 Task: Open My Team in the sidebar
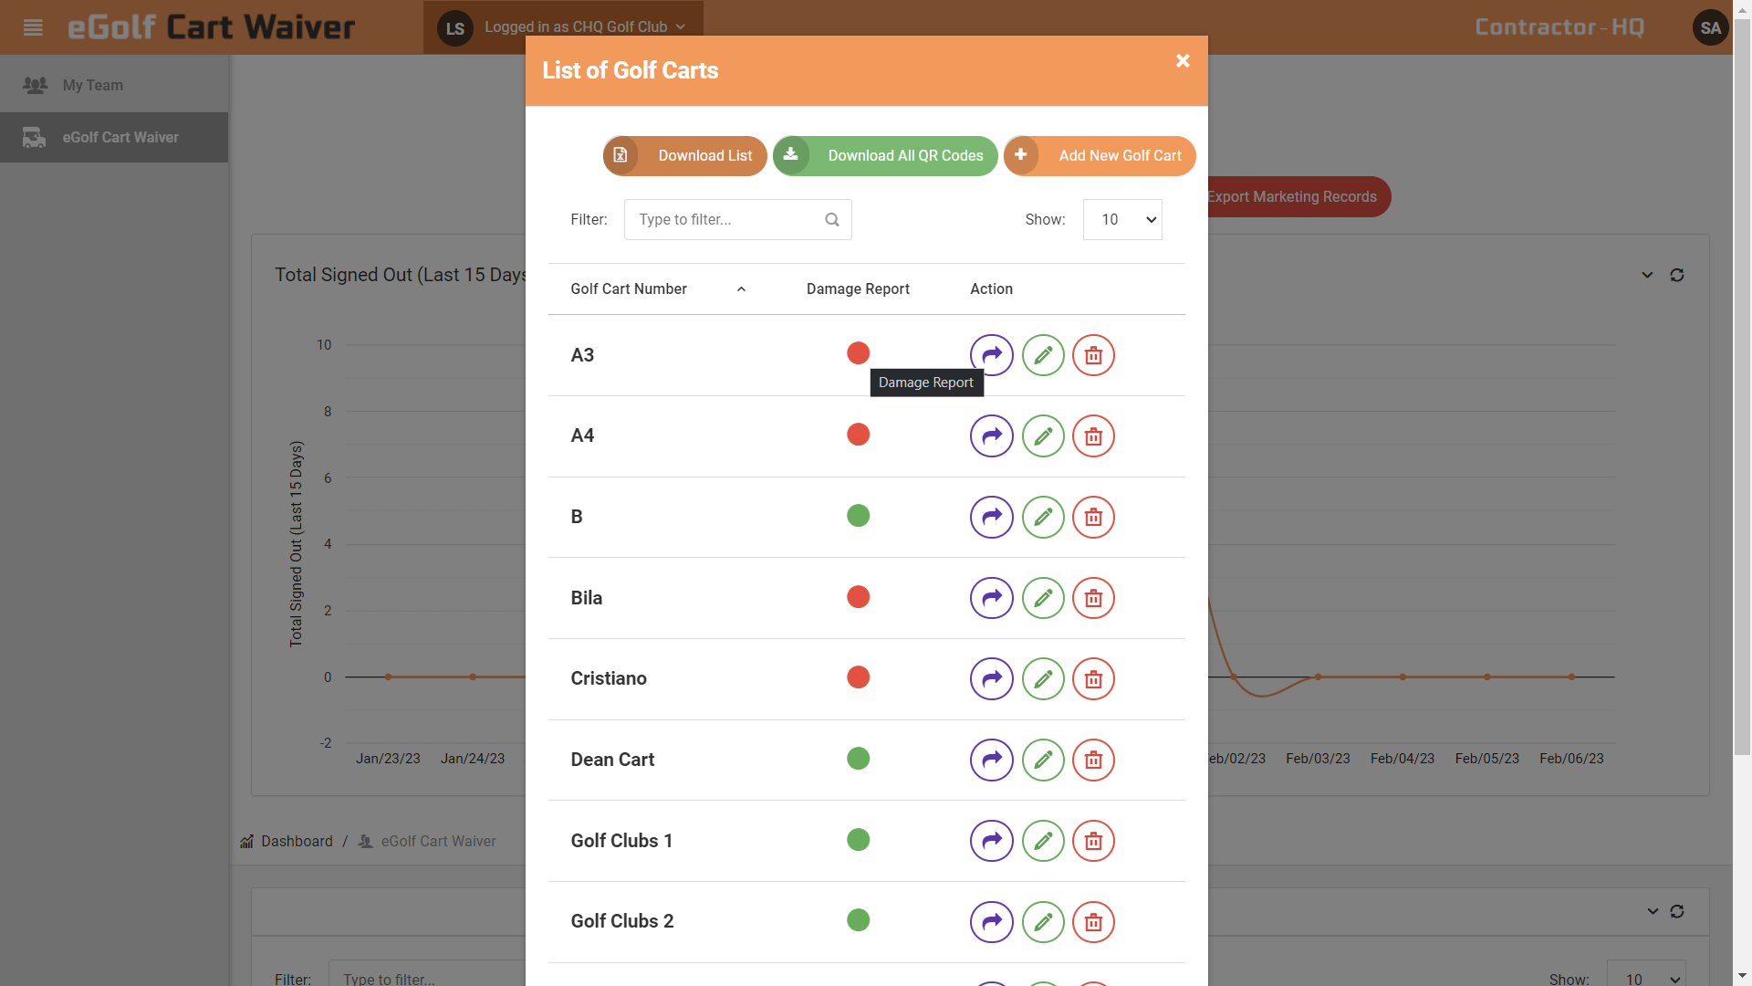point(92,85)
